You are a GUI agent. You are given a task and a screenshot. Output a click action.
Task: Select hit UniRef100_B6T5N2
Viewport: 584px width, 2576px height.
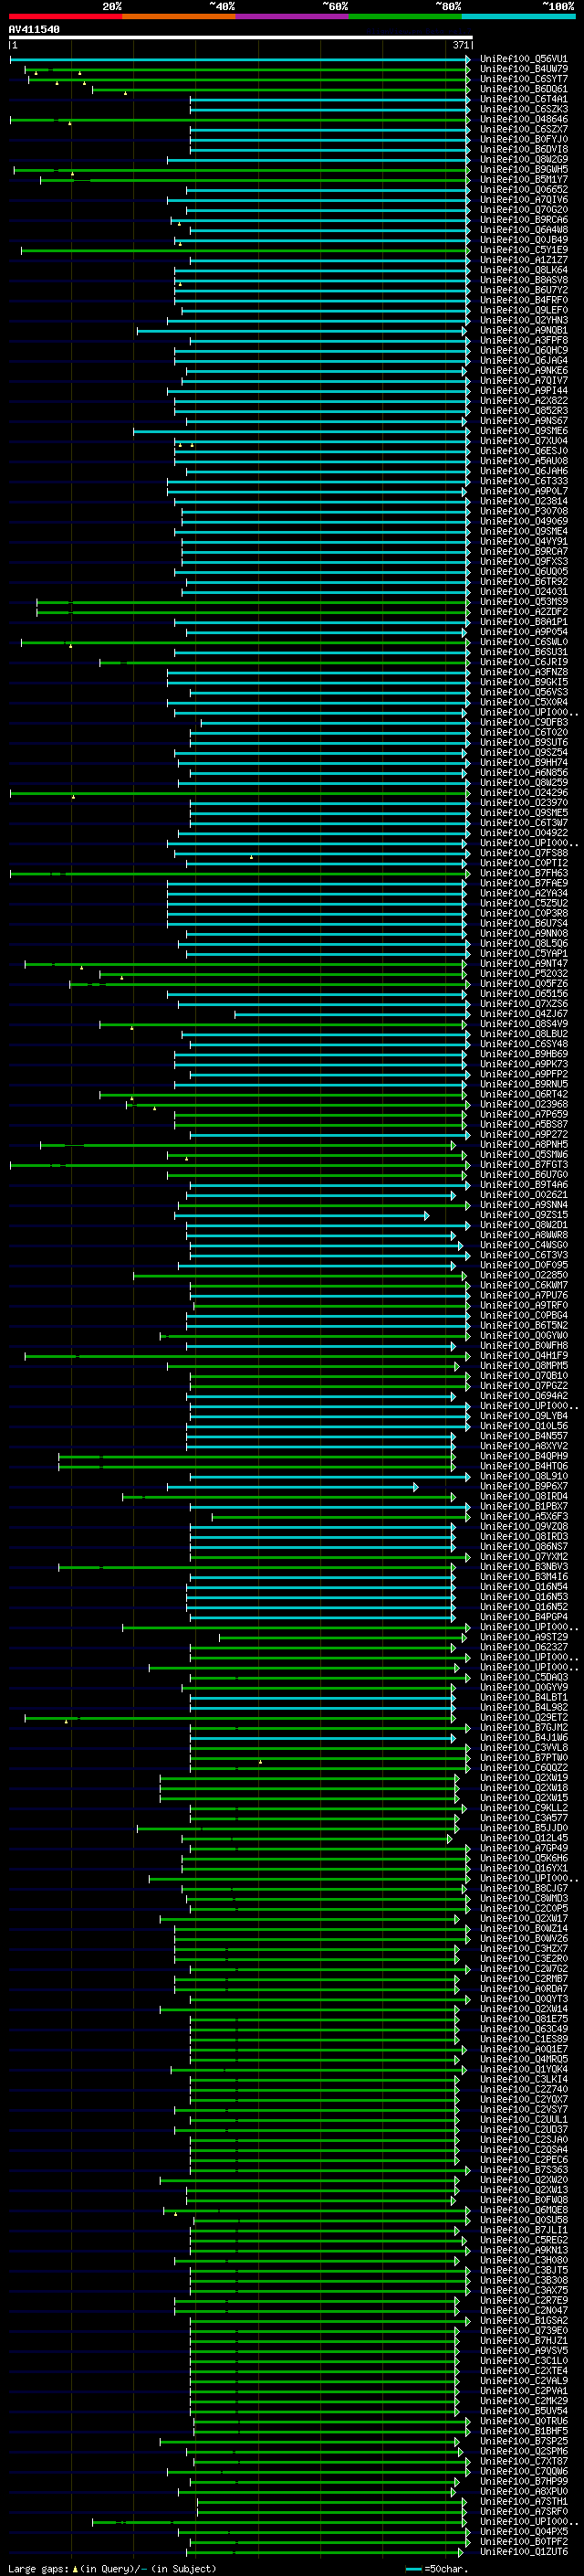524,1327
